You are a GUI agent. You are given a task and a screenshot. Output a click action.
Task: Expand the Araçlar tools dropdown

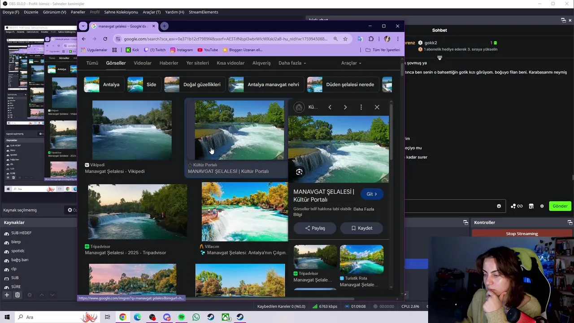tap(351, 63)
